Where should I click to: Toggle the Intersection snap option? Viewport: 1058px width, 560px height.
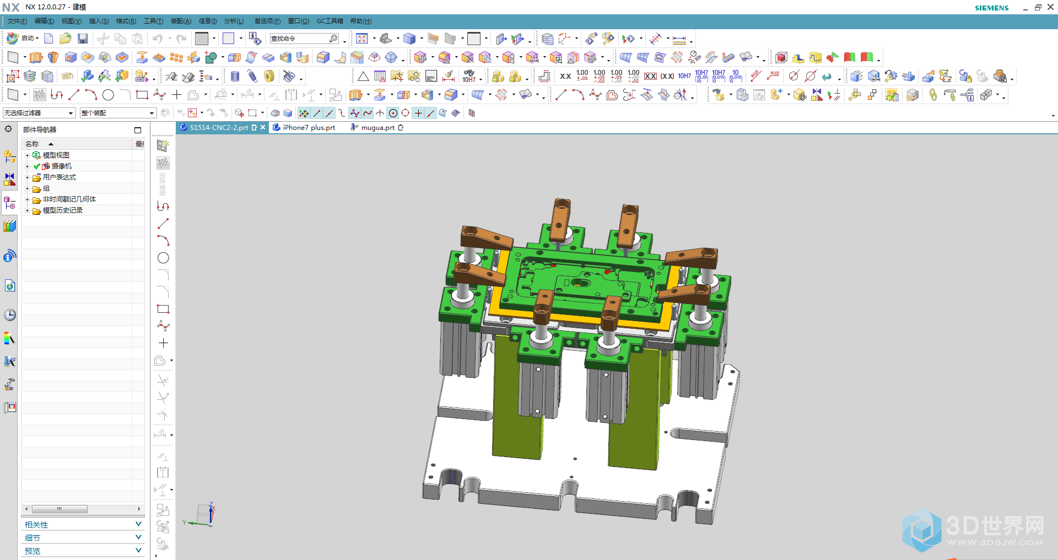click(x=380, y=113)
